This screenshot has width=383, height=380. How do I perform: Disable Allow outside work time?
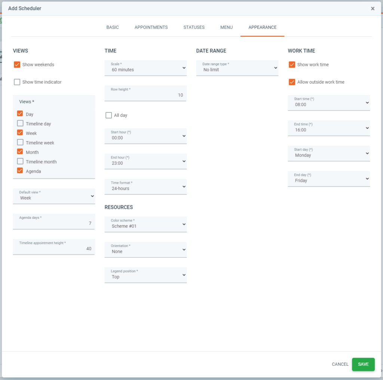pyautogui.click(x=292, y=82)
